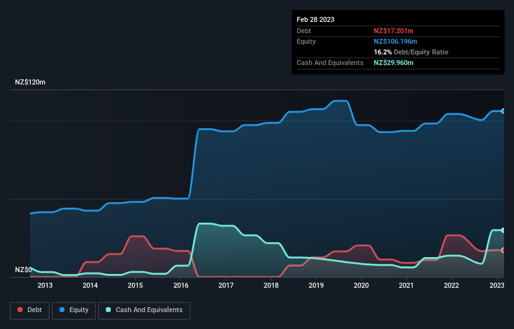Click the 2016 x-axis label
The height and width of the screenshot is (329, 514).
pos(181,285)
